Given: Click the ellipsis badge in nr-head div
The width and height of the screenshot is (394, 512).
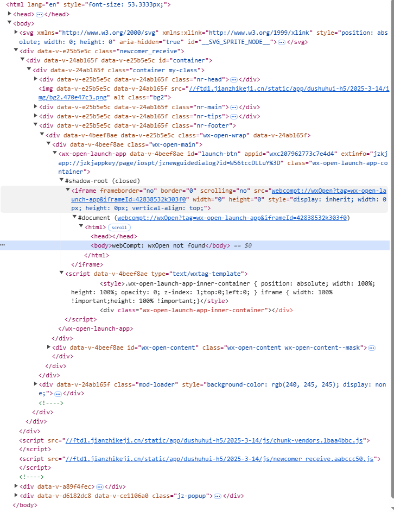Looking at the screenshot, I should pos(234,80).
